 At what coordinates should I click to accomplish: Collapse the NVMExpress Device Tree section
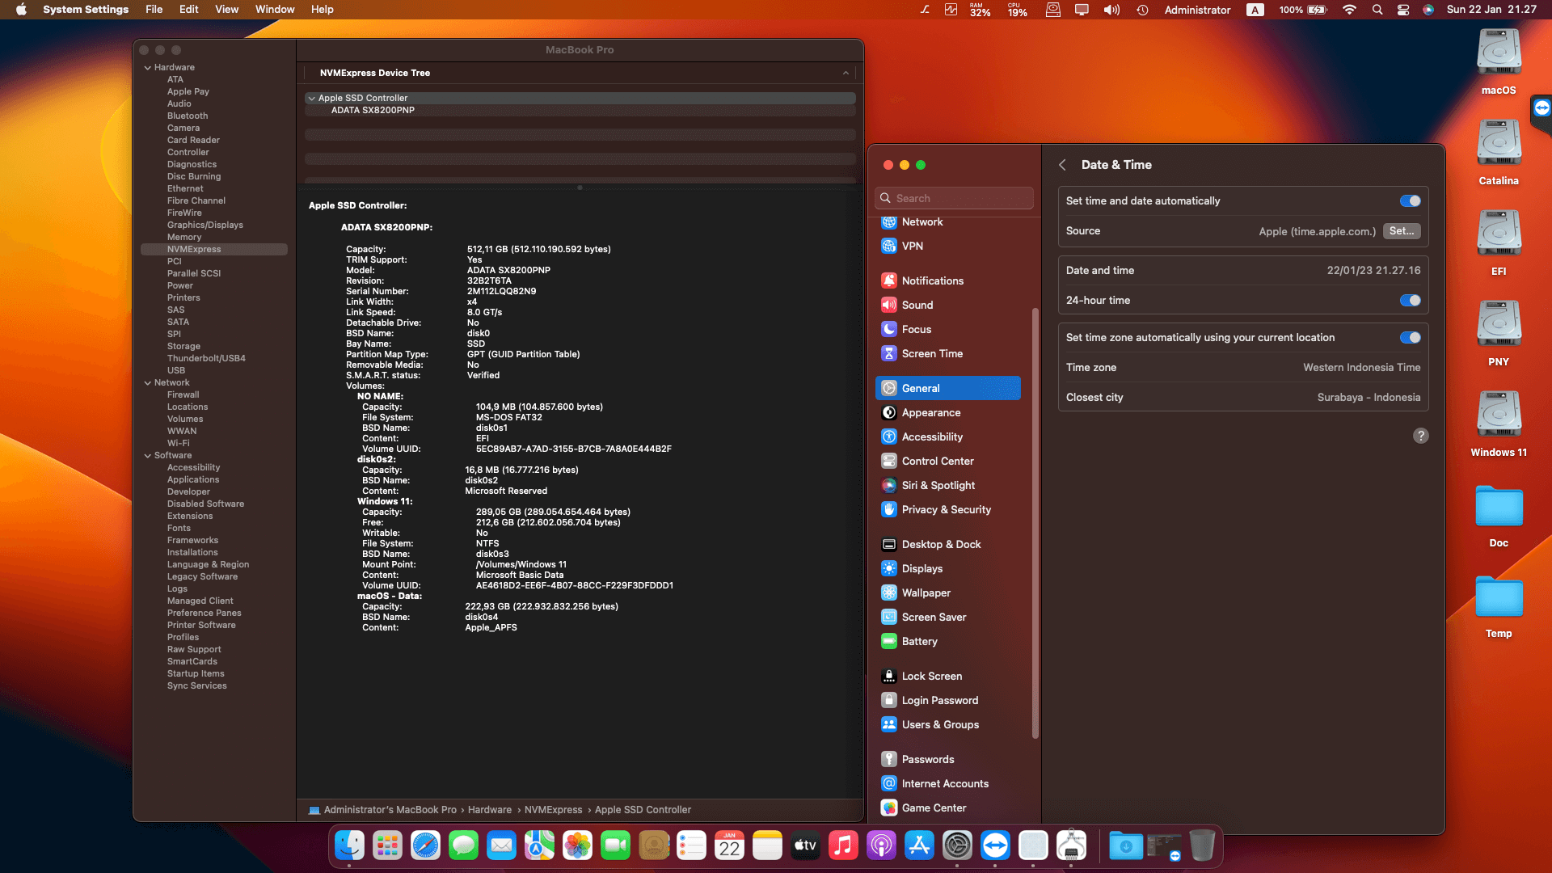846,73
